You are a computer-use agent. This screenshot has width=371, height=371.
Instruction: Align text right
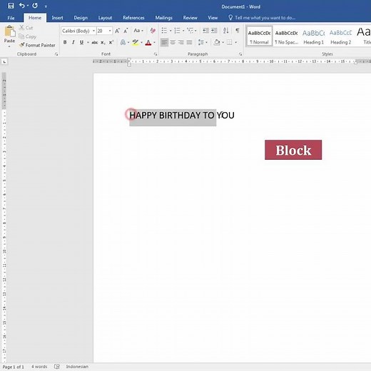click(x=181, y=43)
